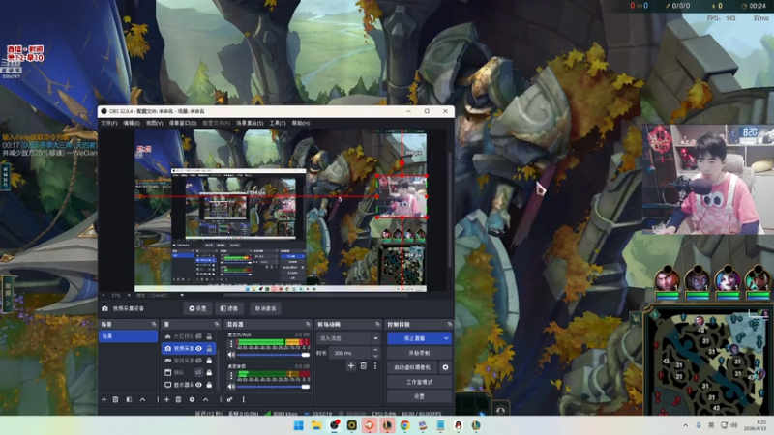Open the 场景集合(S) menu
This screenshot has height=435, width=774.
point(250,123)
